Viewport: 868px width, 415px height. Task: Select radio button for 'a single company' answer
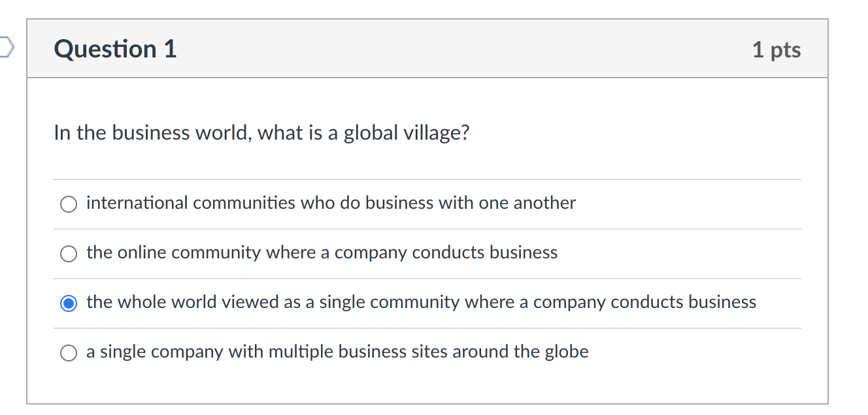coord(68,352)
